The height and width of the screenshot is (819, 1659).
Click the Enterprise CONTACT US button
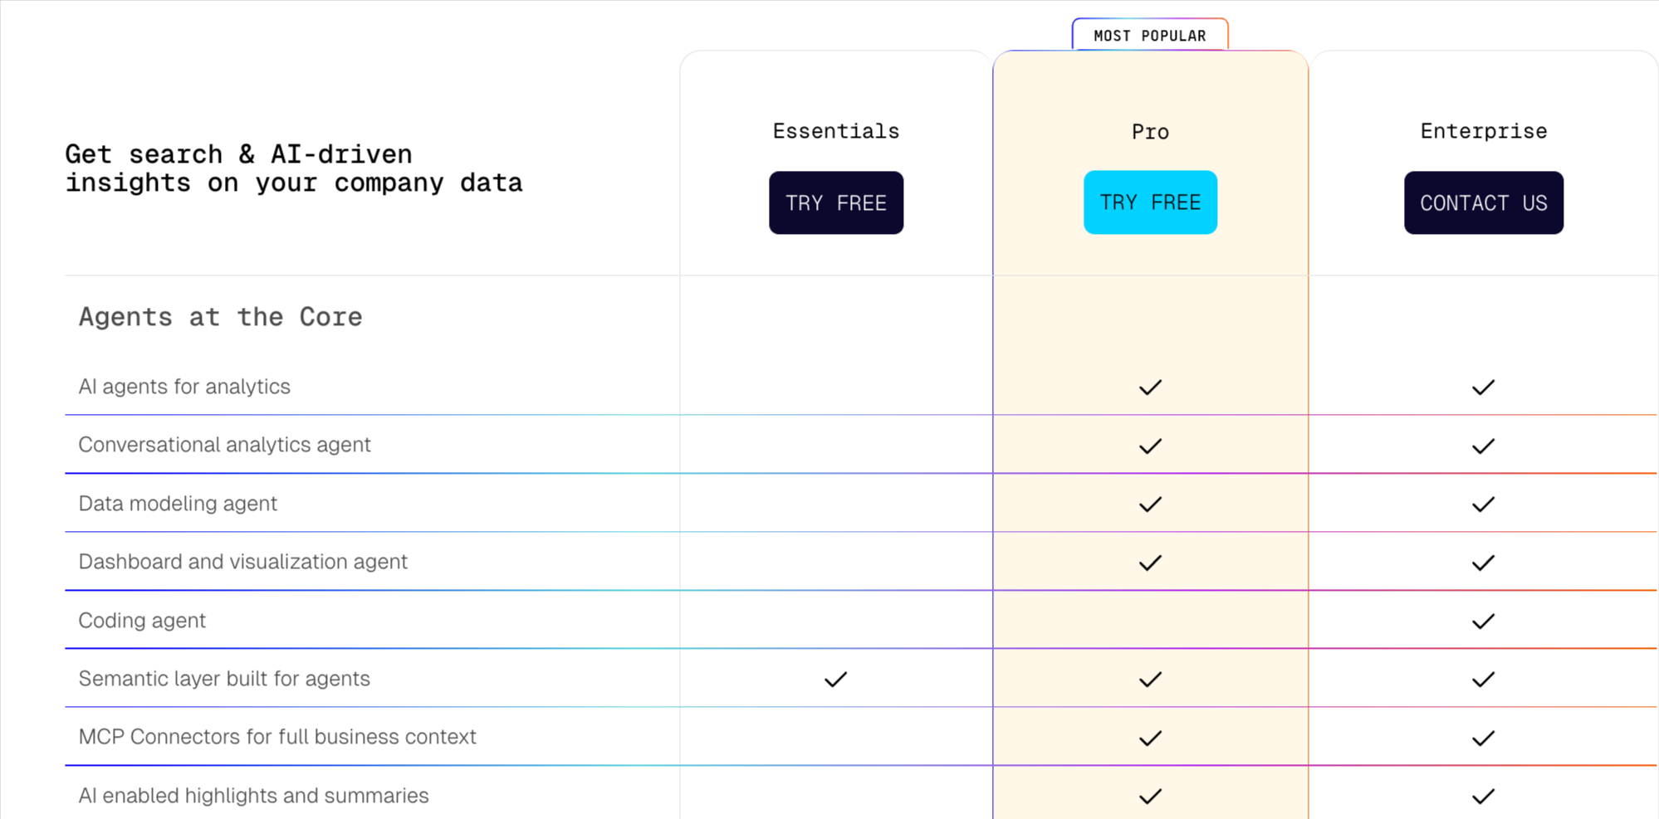click(x=1483, y=202)
